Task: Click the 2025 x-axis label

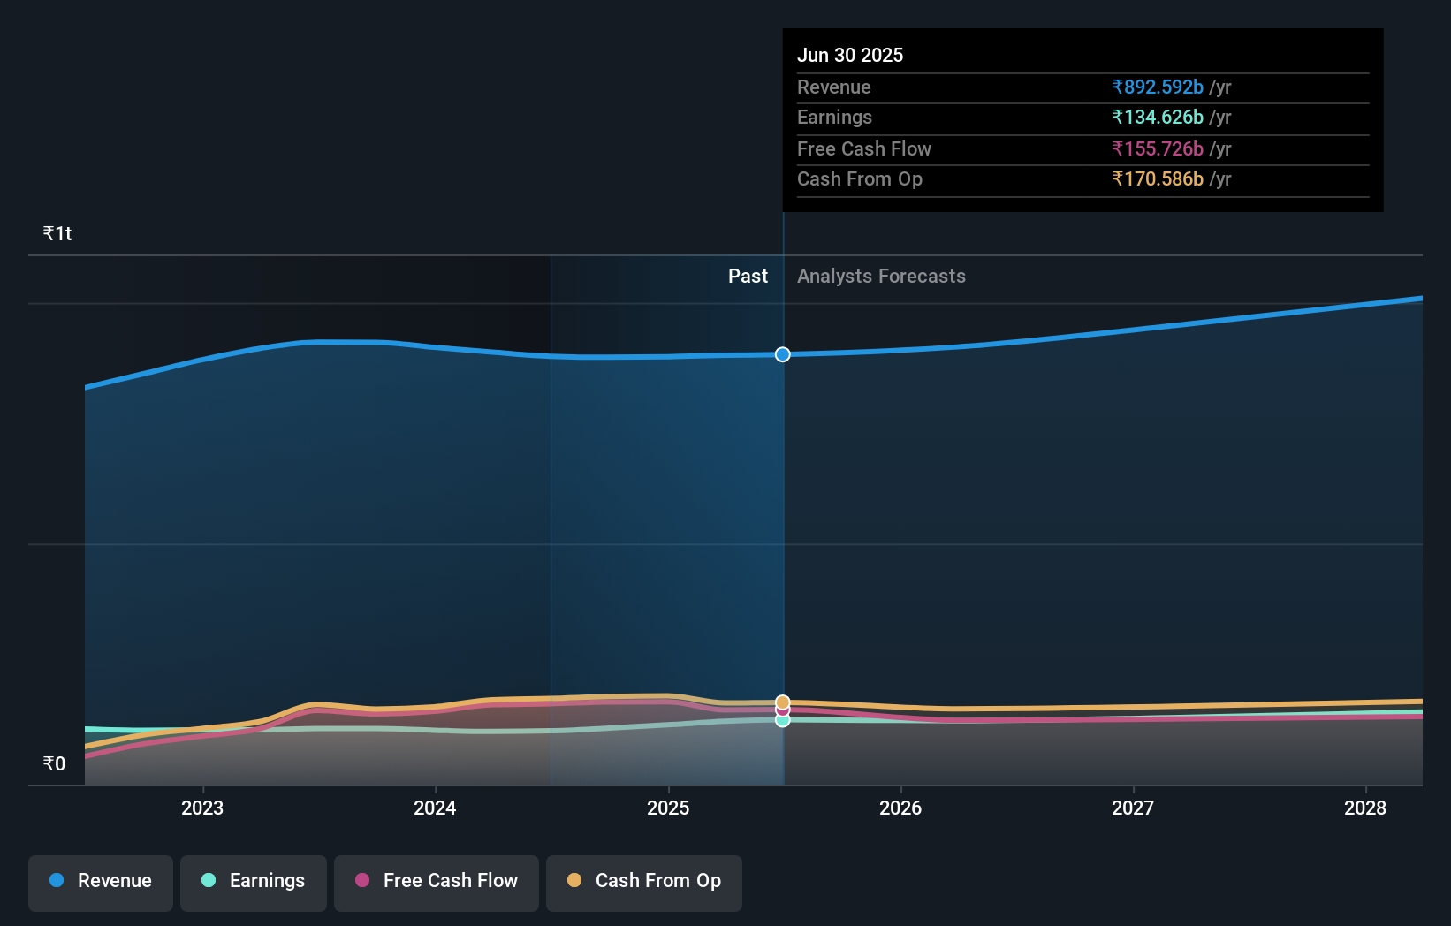Action: [x=668, y=808]
